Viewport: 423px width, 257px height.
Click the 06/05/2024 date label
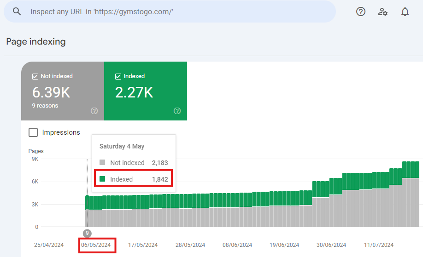(x=96, y=245)
